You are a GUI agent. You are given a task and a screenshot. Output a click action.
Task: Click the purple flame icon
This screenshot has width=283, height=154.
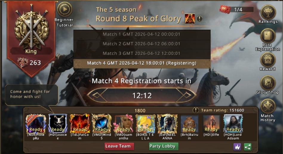pyautogui.click(x=237, y=147)
